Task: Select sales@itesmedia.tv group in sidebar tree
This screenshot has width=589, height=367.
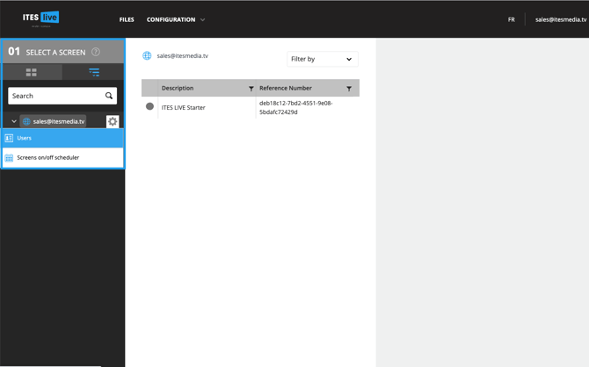Action: 53,121
